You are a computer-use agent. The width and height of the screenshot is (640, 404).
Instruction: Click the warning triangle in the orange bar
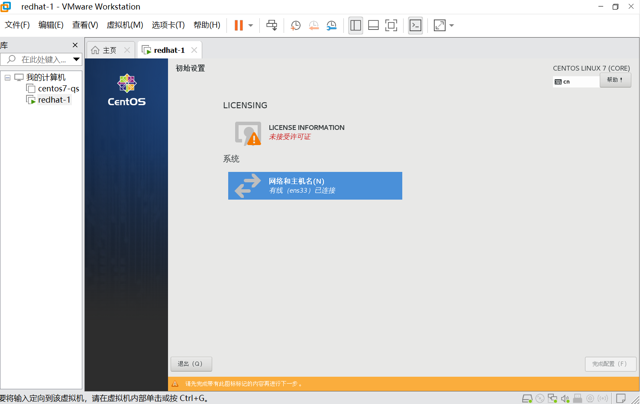175,384
